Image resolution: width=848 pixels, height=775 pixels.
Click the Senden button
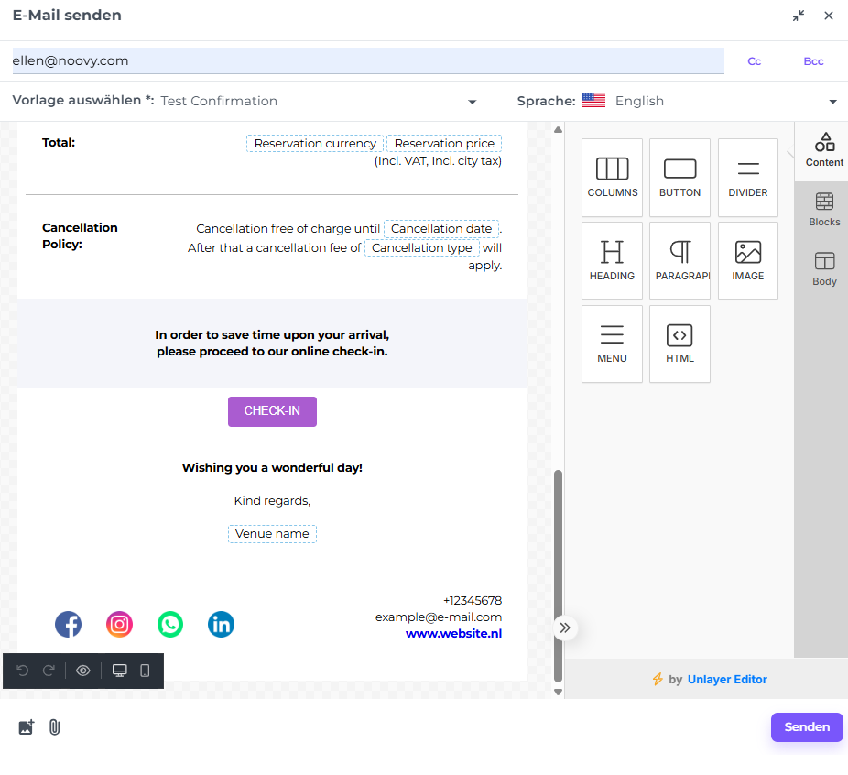[x=807, y=727]
